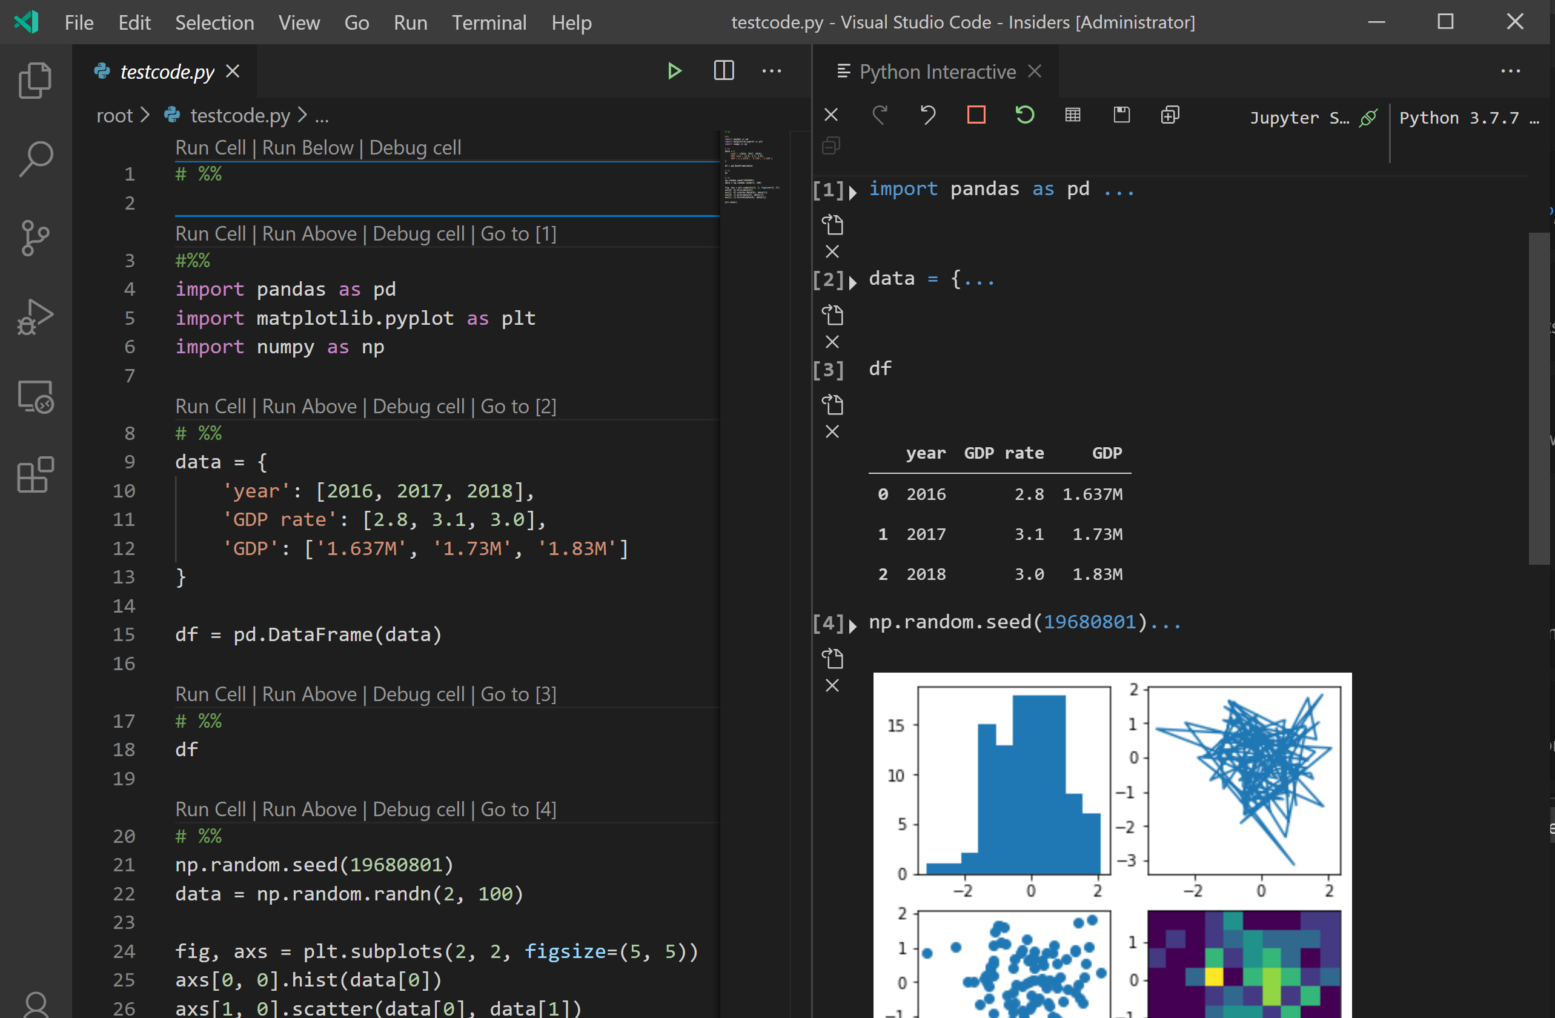Restart the IPython kernel
Viewport: 1555px width, 1018px height.
tap(1024, 115)
